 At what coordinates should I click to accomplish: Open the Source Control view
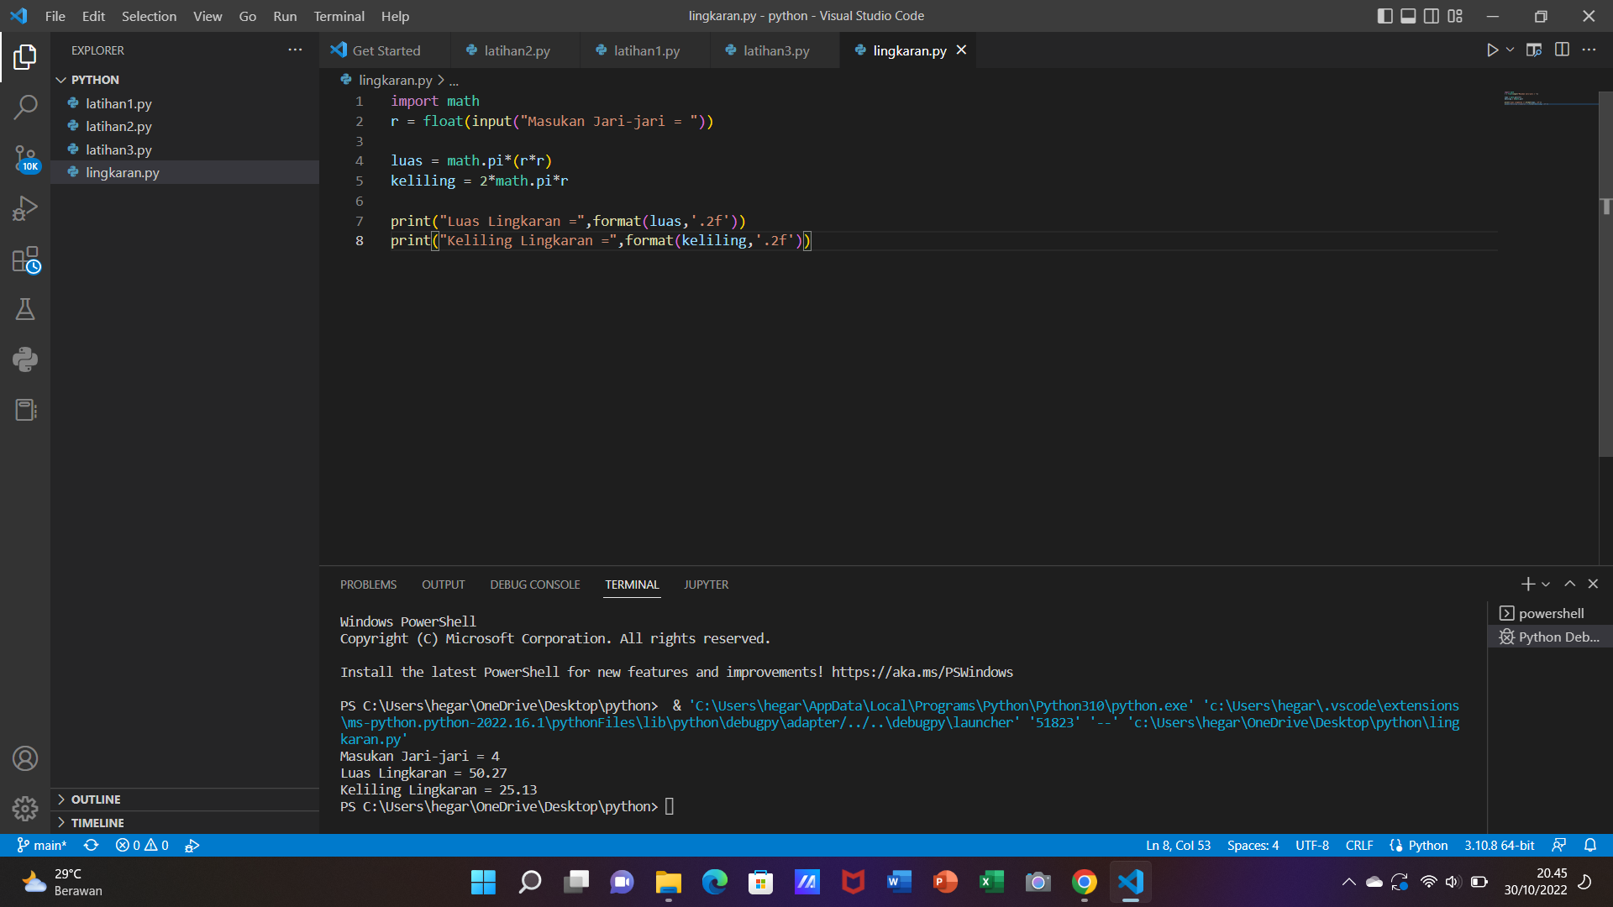25,158
